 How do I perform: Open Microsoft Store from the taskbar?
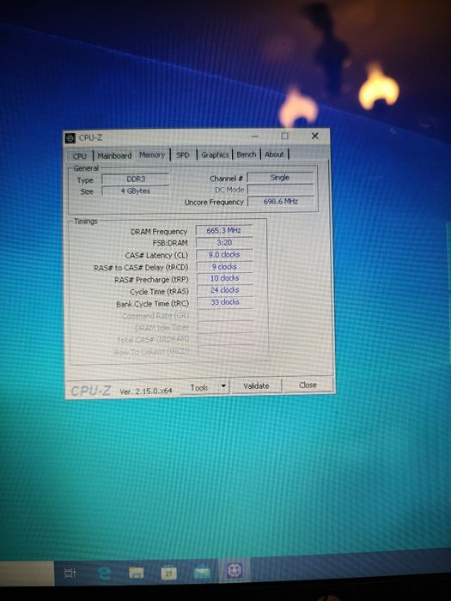(168, 573)
